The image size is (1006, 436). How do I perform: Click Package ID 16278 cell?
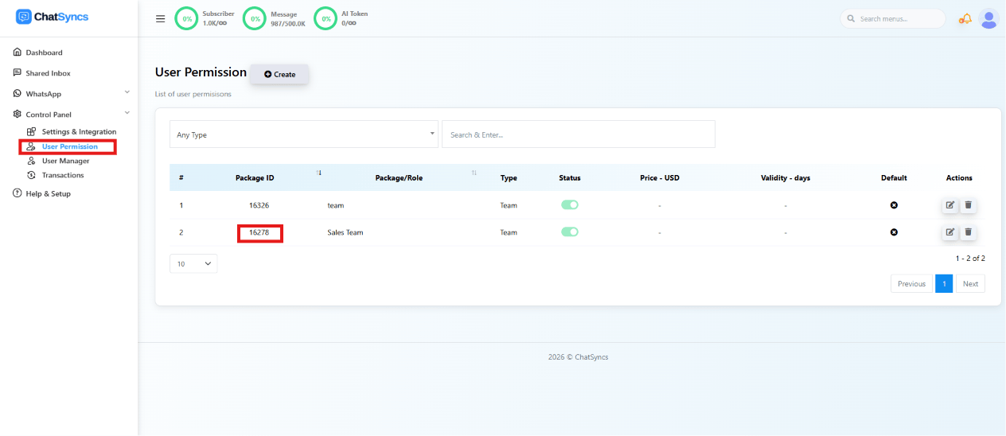[x=259, y=232]
